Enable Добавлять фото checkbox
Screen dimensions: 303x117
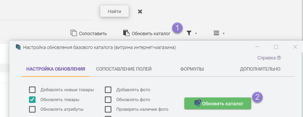(x=108, y=90)
